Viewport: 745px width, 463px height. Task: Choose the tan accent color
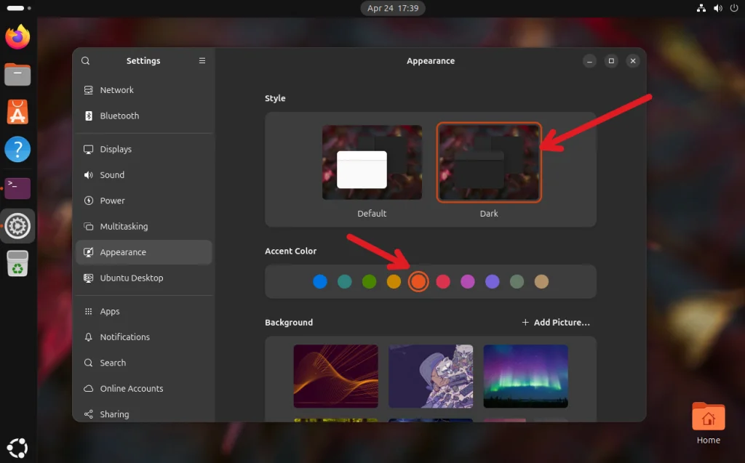coord(541,281)
